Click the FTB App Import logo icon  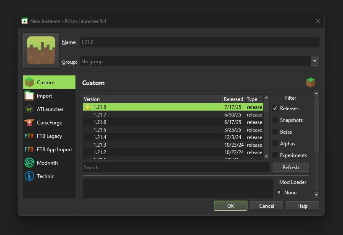point(29,149)
